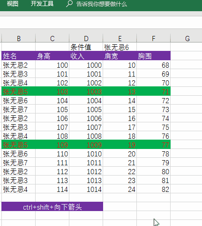The height and width of the screenshot is (226, 202).
Task: Select the cell with value 81
Action: click(154, 180)
